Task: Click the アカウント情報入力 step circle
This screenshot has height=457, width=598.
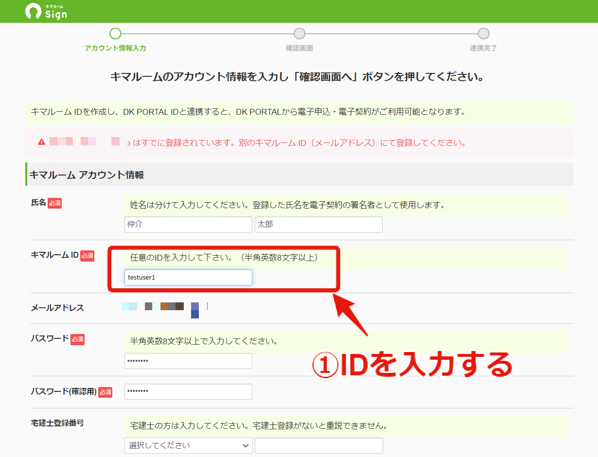Action: click(115, 34)
